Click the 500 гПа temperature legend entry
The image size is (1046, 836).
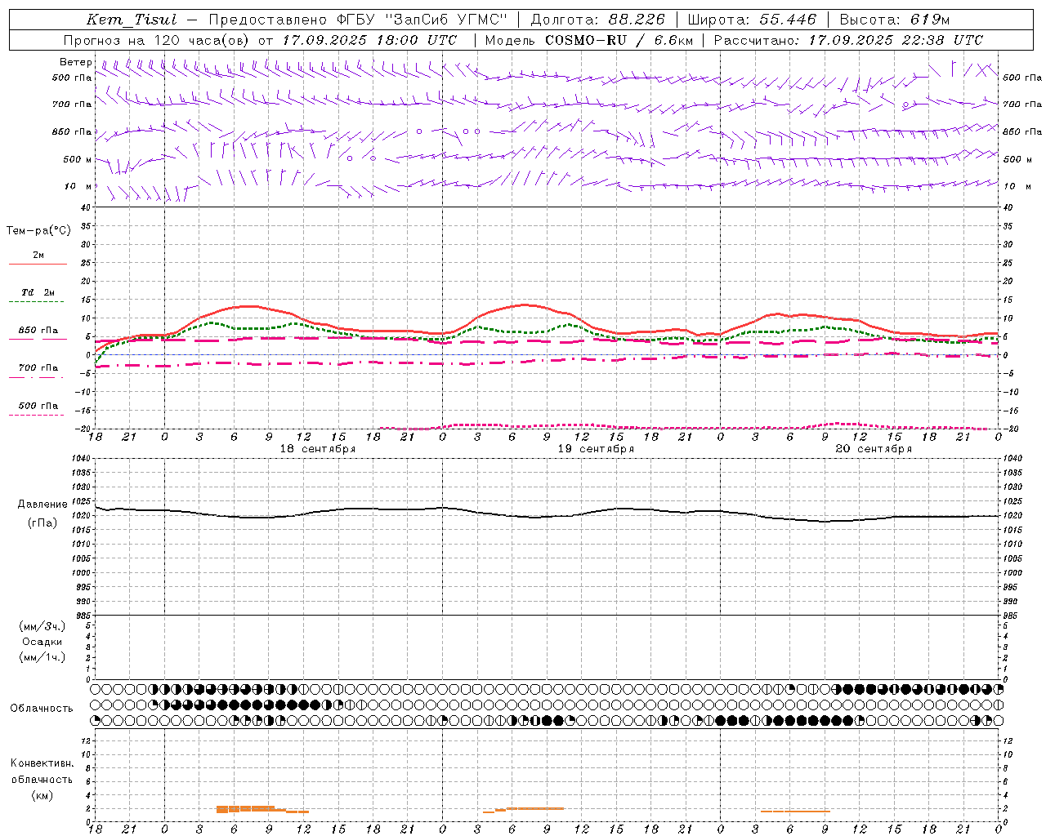pos(38,406)
